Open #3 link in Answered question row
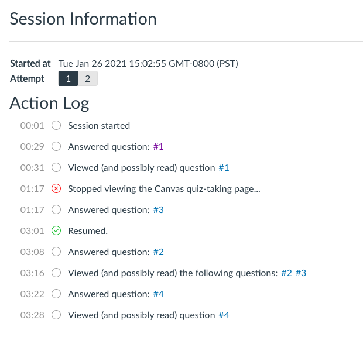This screenshot has height=351, width=363. coord(158,209)
